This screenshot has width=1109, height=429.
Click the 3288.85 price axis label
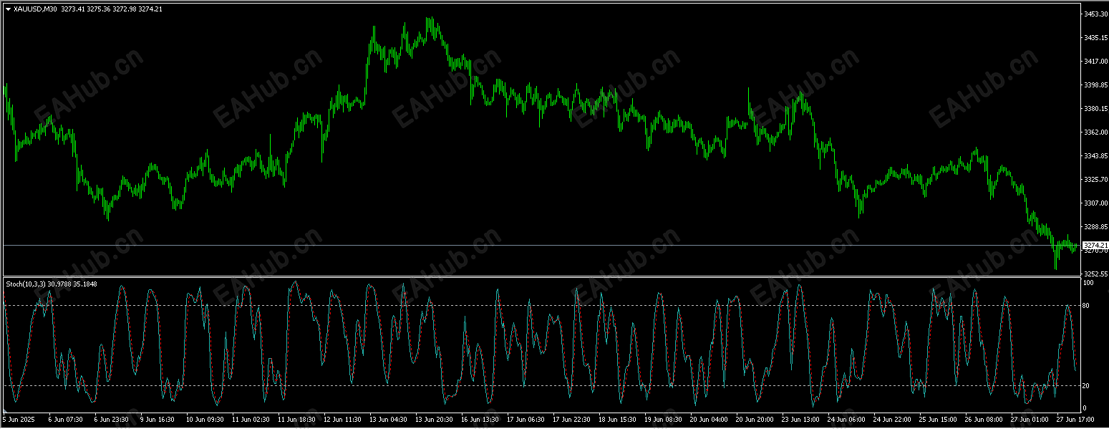pos(1095,227)
